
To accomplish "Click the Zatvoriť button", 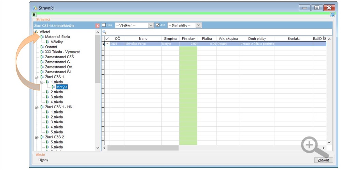I will [x=323, y=160].
